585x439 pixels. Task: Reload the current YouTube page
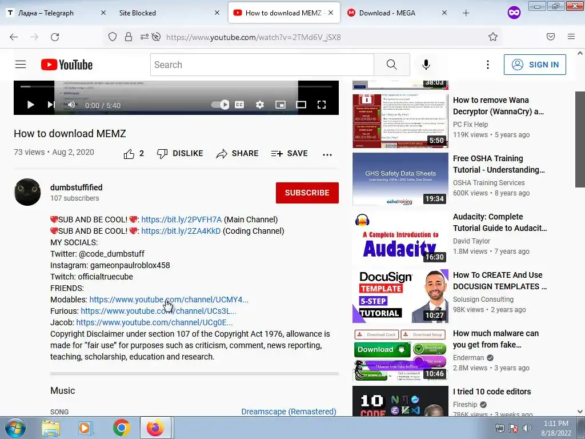pos(55,37)
